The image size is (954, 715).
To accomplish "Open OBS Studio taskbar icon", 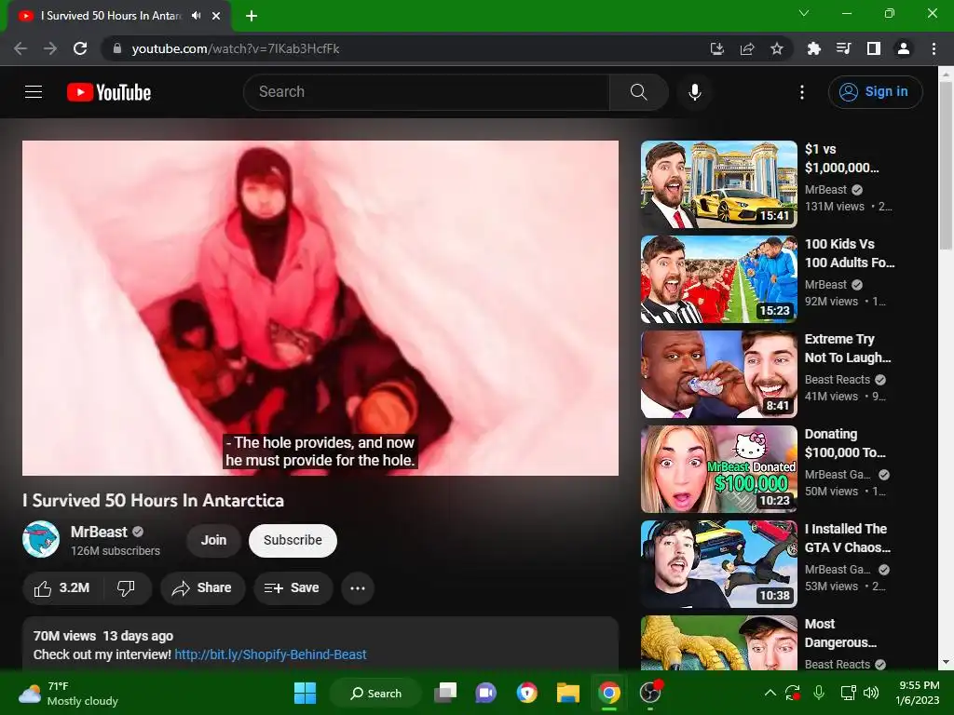I will tap(649, 693).
